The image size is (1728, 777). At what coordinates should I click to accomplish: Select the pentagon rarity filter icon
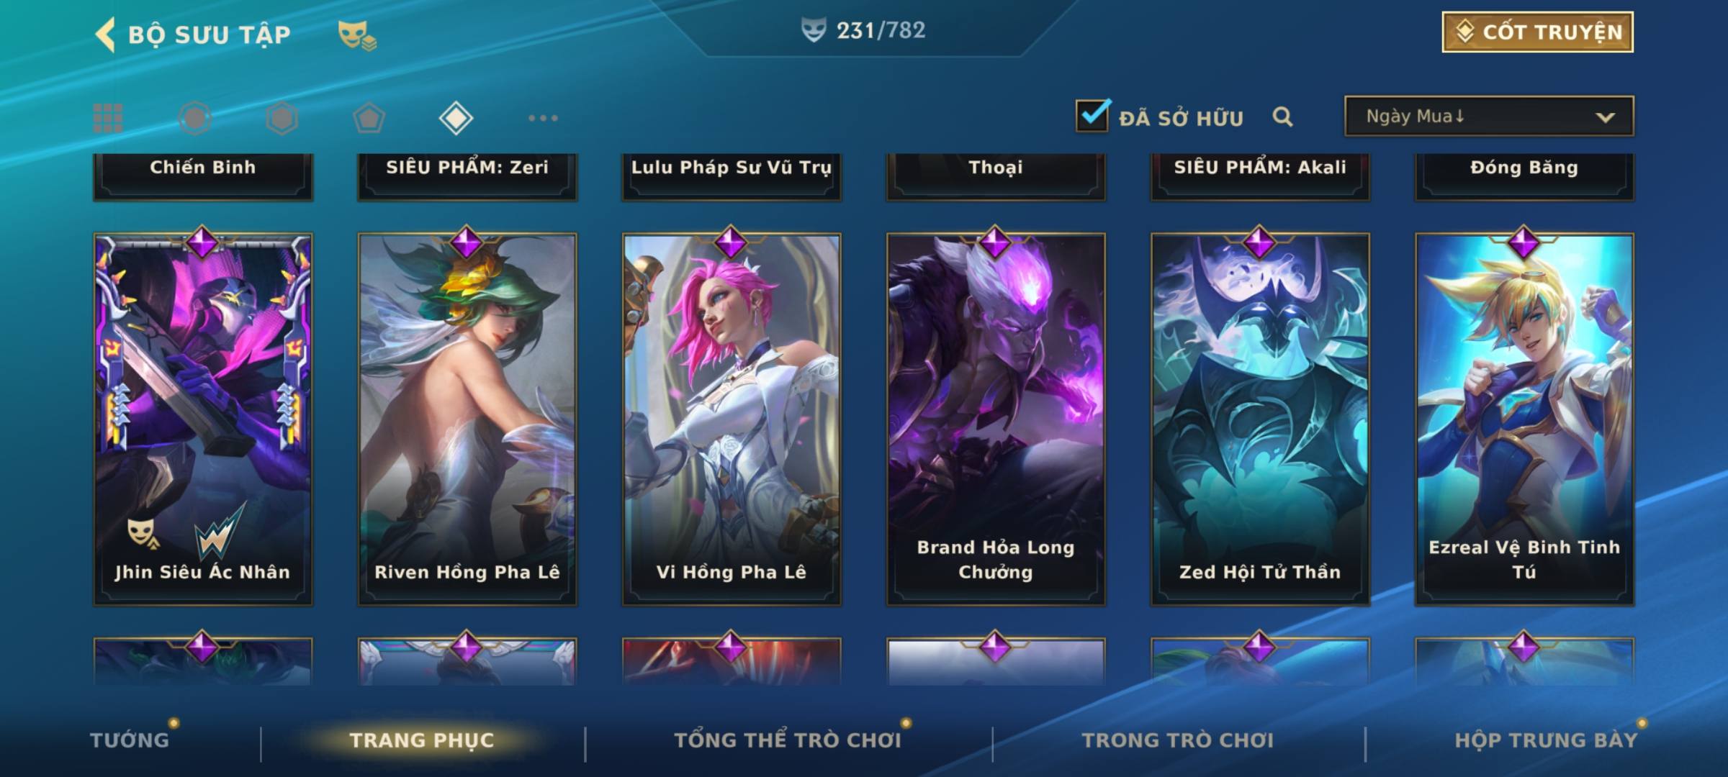(369, 118)
